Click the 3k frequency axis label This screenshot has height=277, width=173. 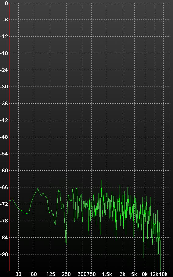pos(122,274)
